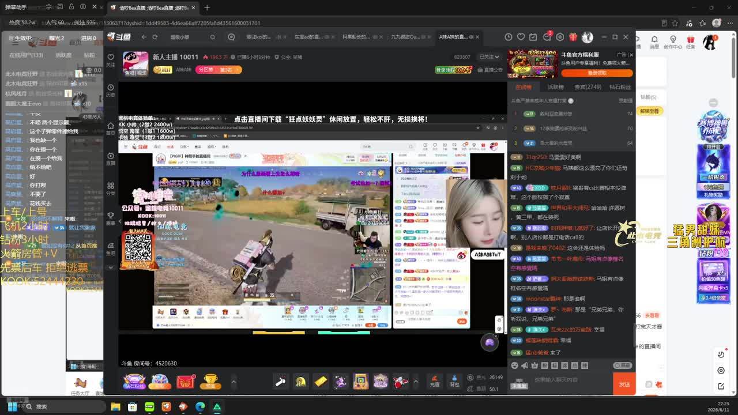Viewport: 738px width, 415px height.
Task: Click the streamer avatar 新人主播 10011
Action: tap(135, 63)
